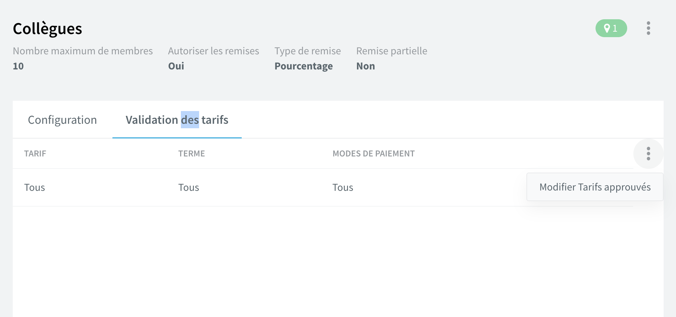The height and width of the screenshot is (317, 676).
Task: Click the Remise partielle label
Action: (x=392, y=51)
